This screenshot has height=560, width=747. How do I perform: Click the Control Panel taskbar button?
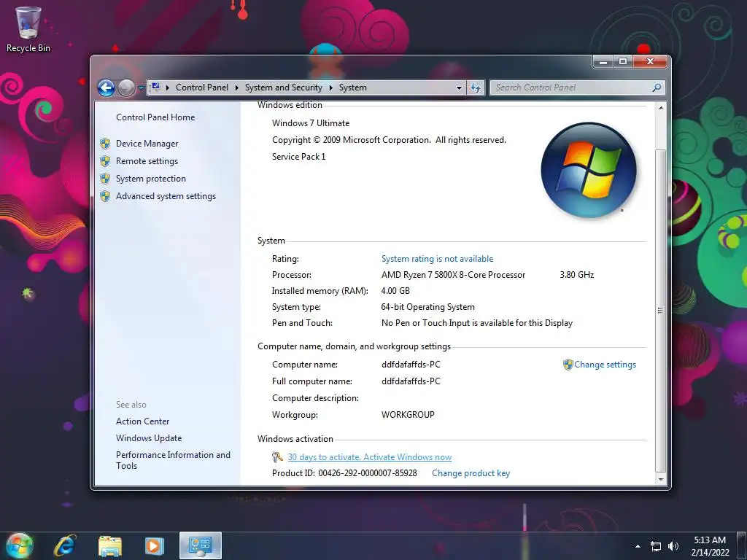[201, 545]
